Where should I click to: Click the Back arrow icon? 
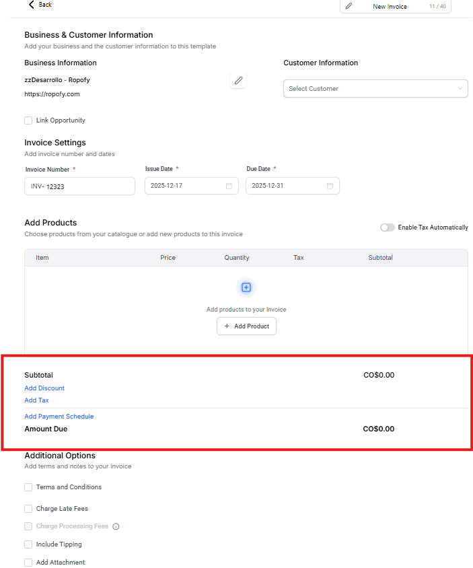coord(31,5)
